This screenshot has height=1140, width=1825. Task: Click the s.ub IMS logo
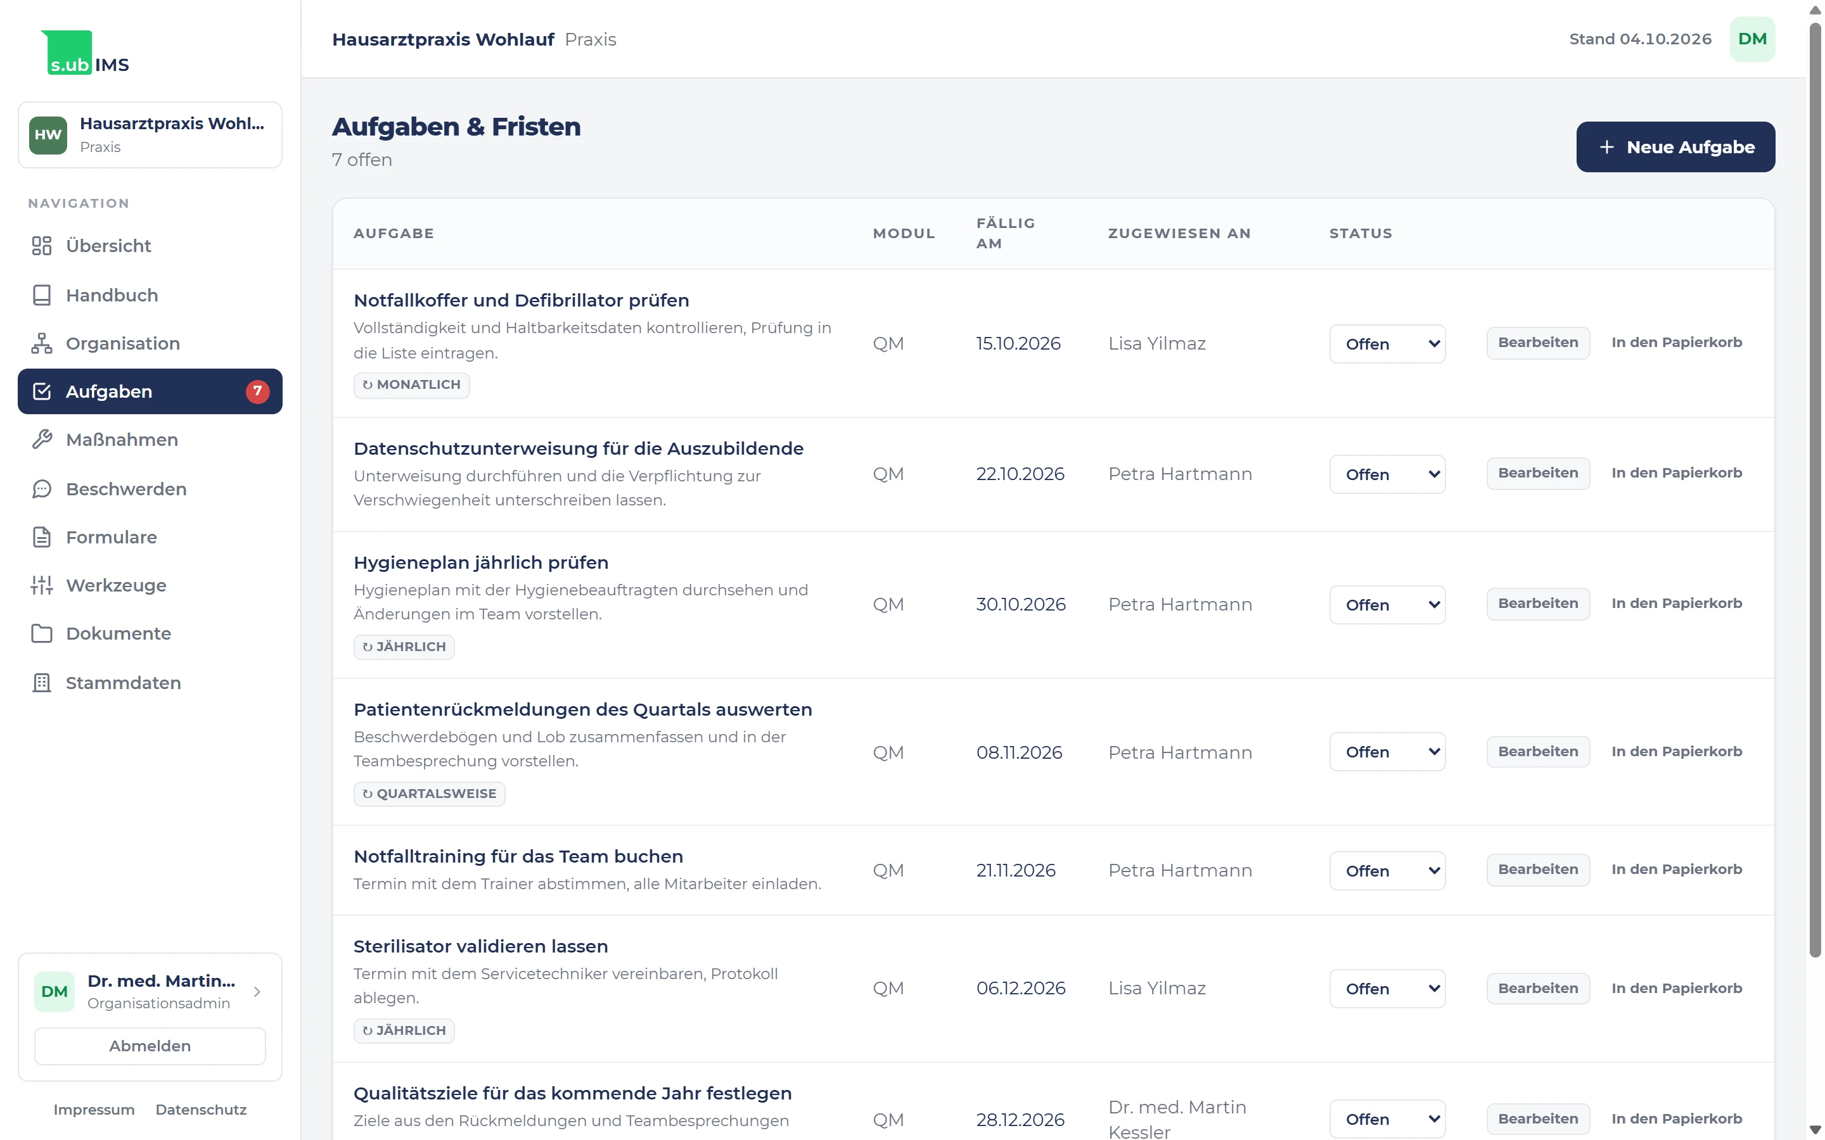[x=85, y=53]
